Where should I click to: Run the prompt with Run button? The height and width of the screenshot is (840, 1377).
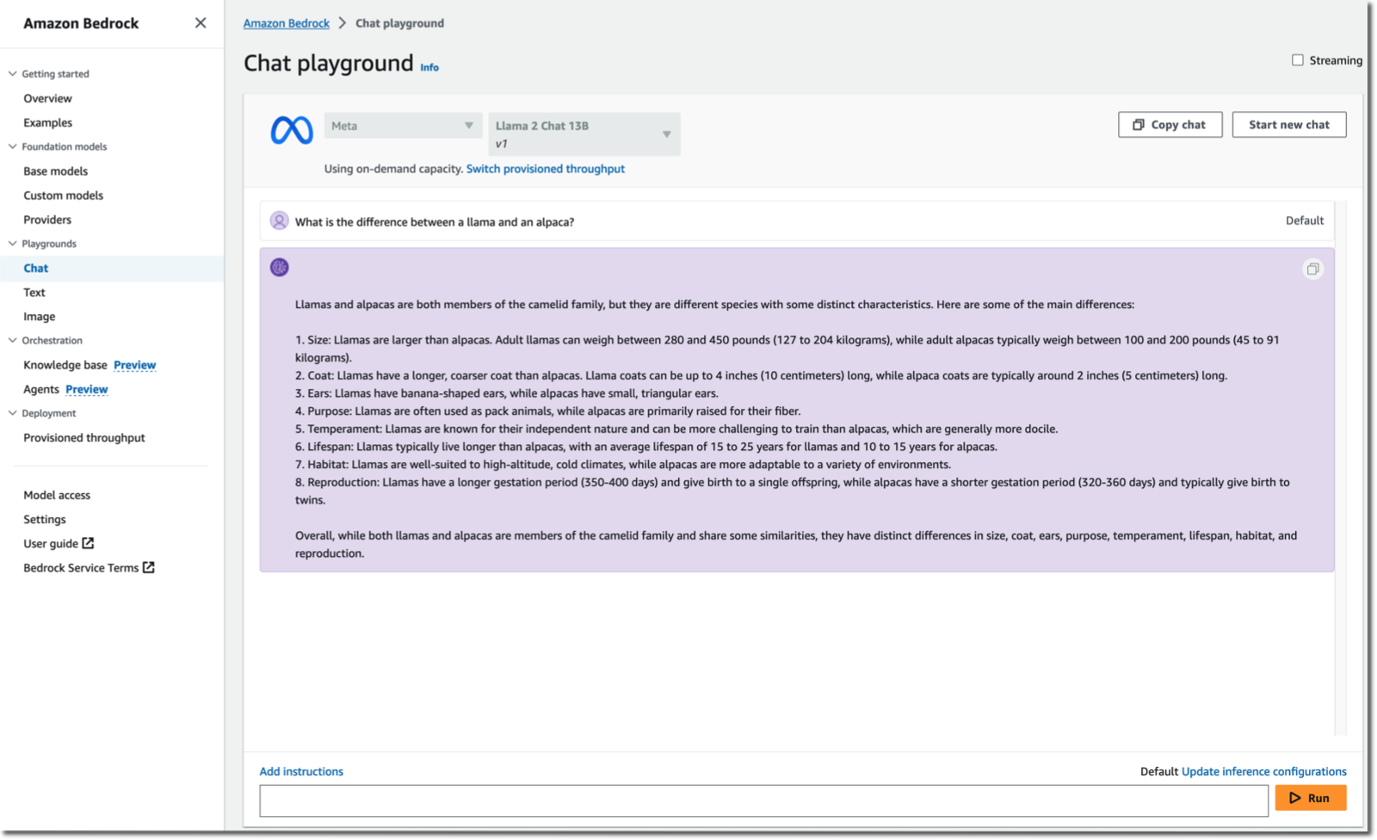click(x=1311, y=799)
